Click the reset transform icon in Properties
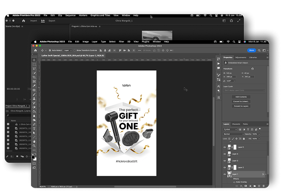Screen dimensions: 286x196 click(x=252, y=69)
